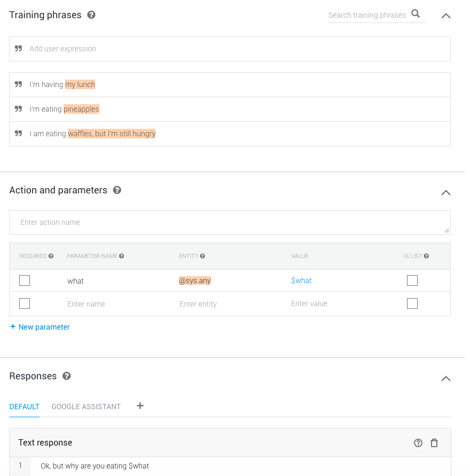Click the search training phrases magnifier icon
The height and width of the screenshot is (476, 470).
pyautogui.click(x=416, y=14)
